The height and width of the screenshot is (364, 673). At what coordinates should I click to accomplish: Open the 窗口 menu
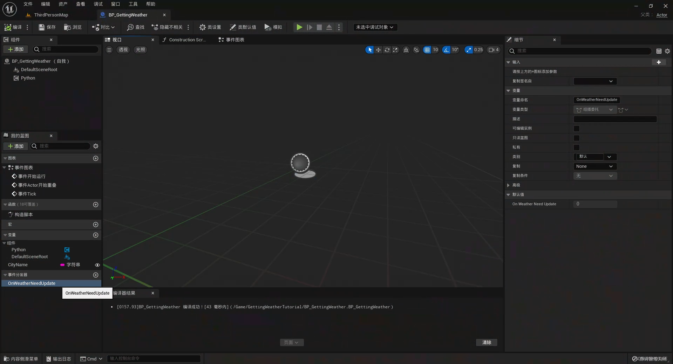tap(115, 4)
